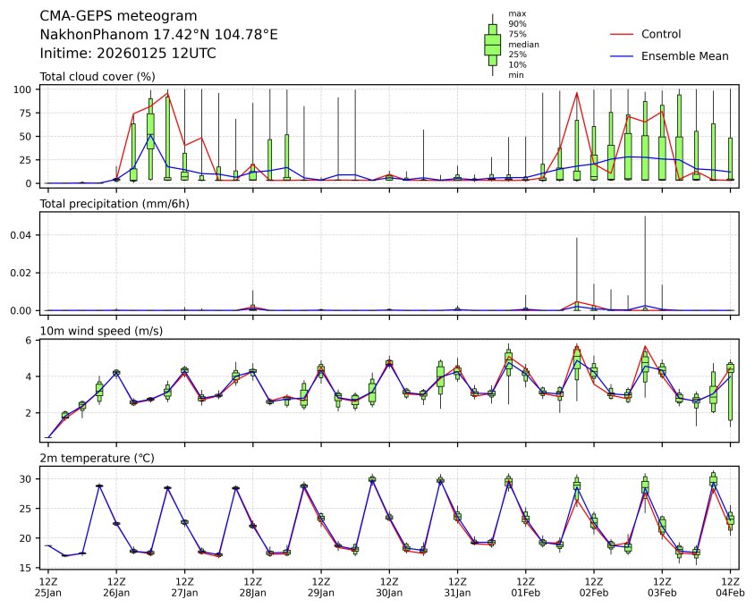The image size is (755, 608).
Task: Click the 'median' label in the legend
Action: point(523,44)
